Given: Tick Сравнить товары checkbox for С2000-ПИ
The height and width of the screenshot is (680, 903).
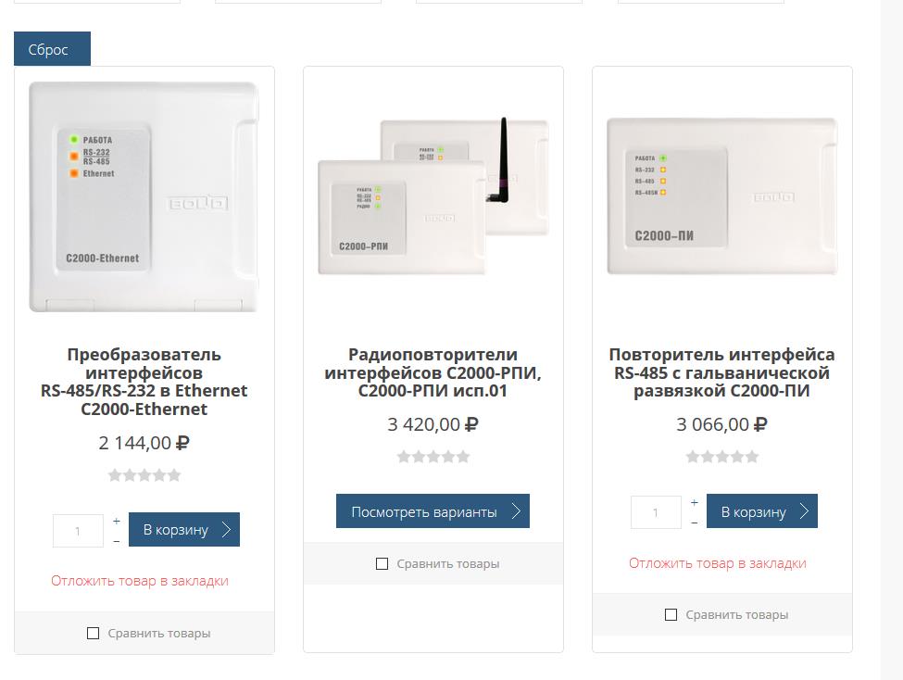Looking at the screenshot, I should [x=671, y=615].
